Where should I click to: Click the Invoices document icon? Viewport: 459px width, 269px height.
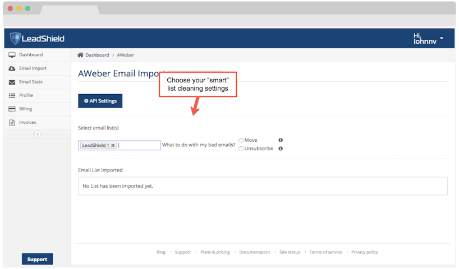pos(12,122)
